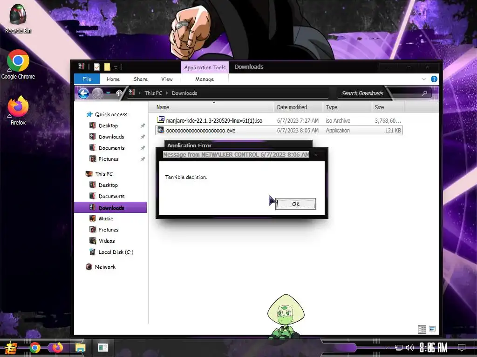Open Chrome from the taskbar
Viewport: 477px width, 357px height.
point(34,348)
